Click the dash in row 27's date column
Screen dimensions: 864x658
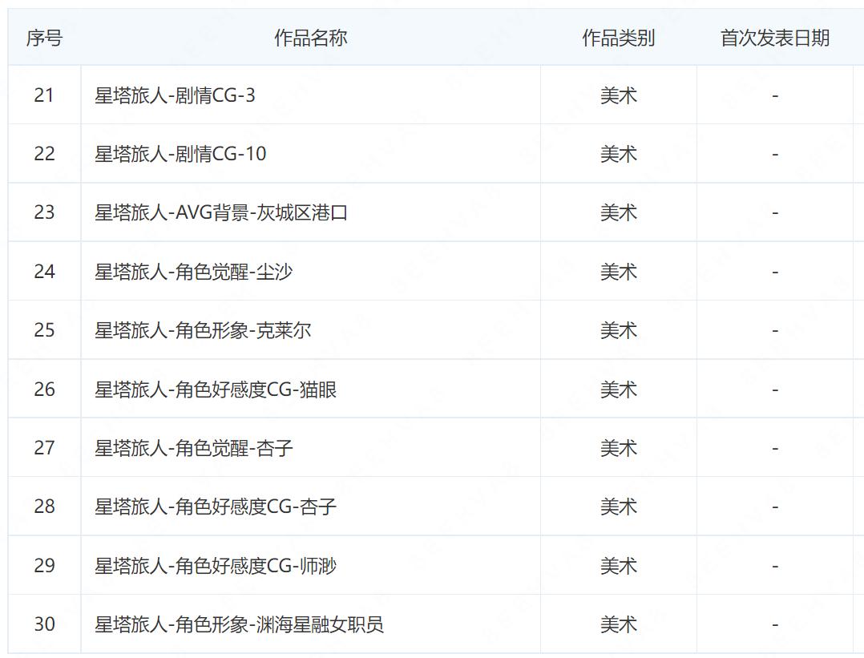774,447
